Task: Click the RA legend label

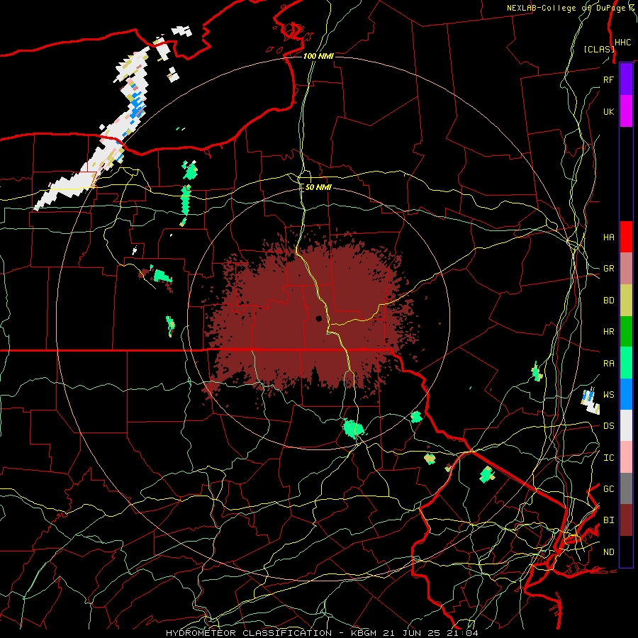Action: [x=608, y=364]
